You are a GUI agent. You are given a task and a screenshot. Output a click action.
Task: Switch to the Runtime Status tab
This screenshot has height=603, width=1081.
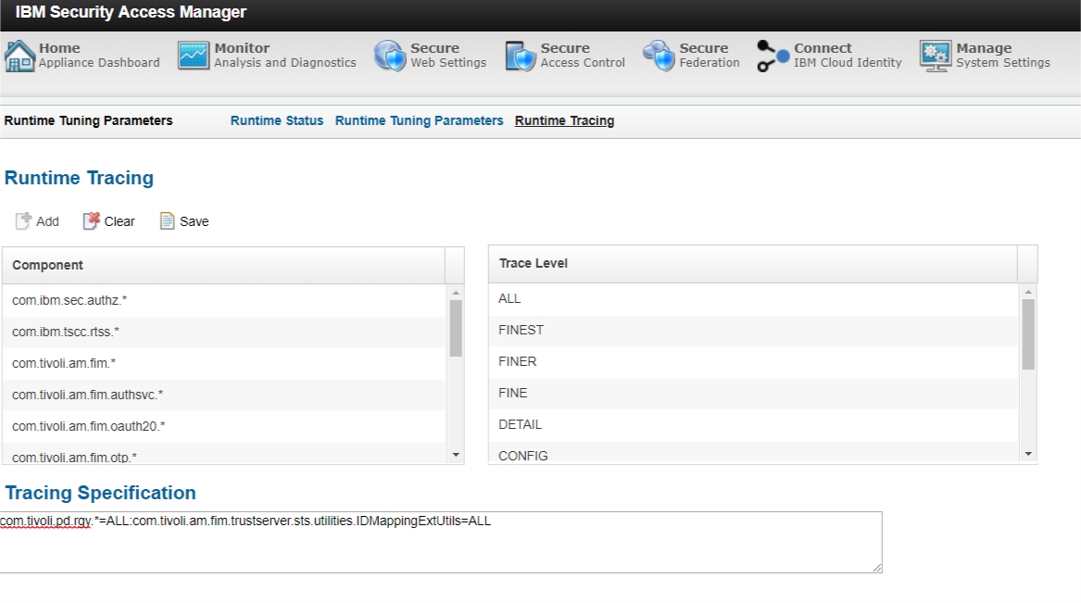277,120
